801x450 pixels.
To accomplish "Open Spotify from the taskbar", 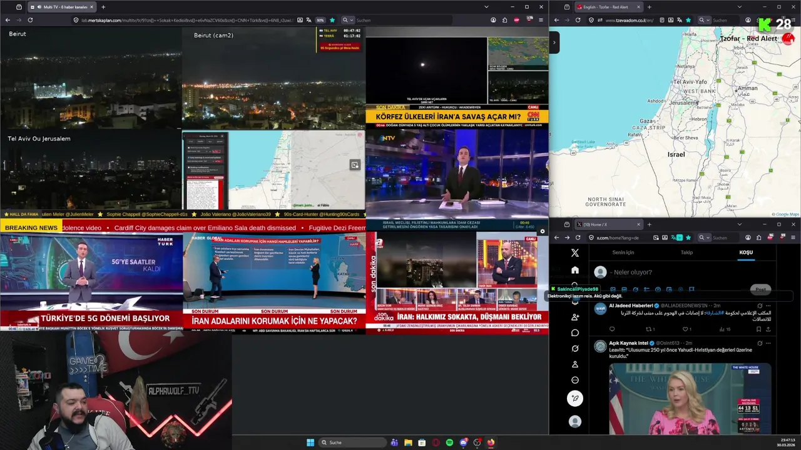I will [x=449, y=442].
